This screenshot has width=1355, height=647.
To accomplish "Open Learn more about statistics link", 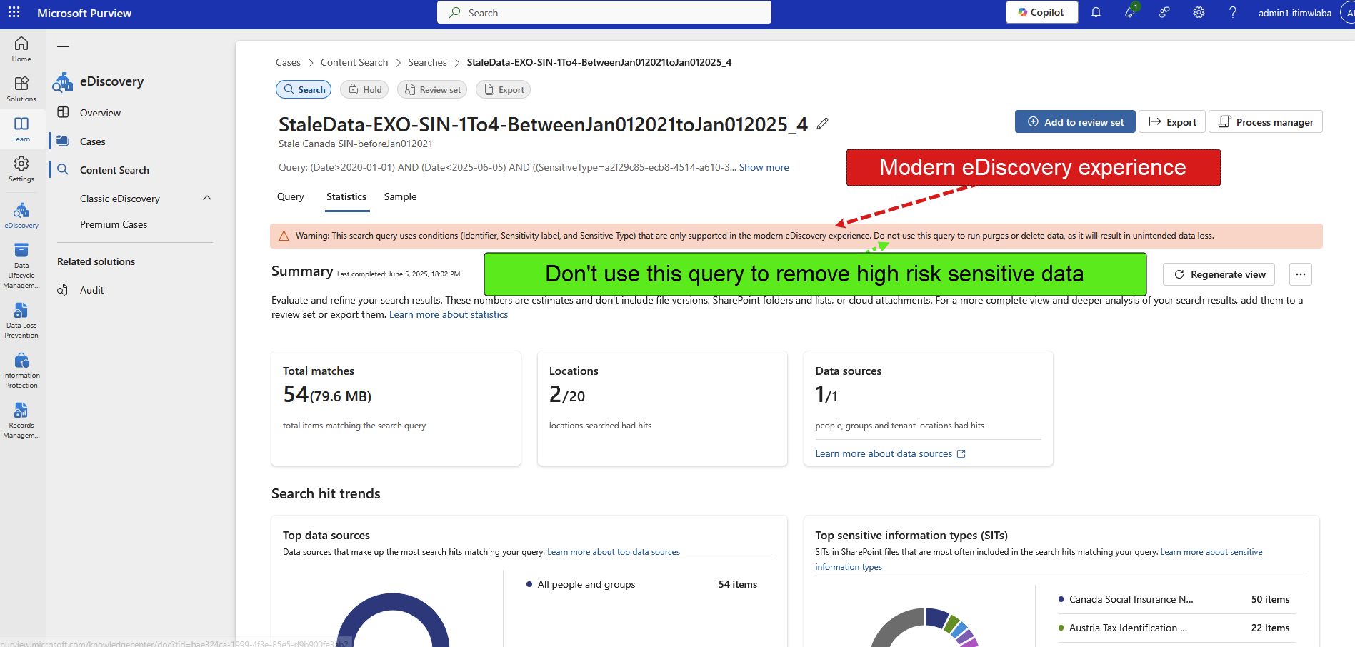I will pyautogui.click(x=449, y=314).
